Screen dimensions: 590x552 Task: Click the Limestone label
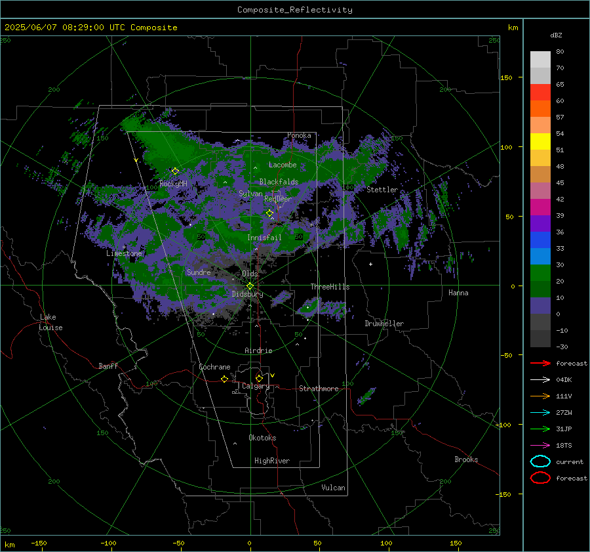click(124, 253)
